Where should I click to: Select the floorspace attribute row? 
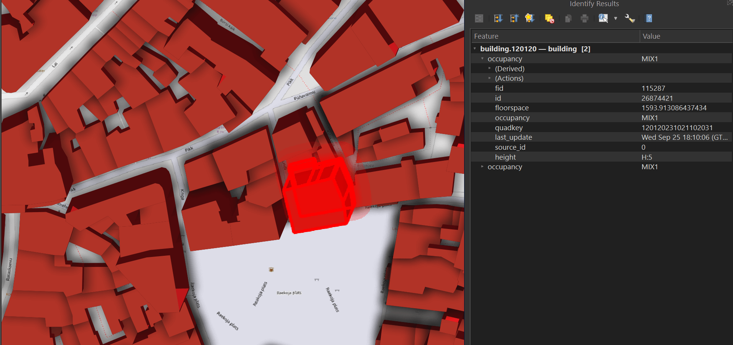tap(512, 108)
